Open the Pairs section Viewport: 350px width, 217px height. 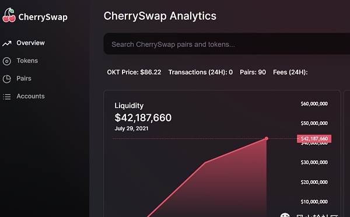[x=24, y=78]
